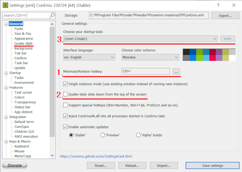This screenshot has width=242, height=172.
Task: Open the color scheme dropdown
Action: [x=150, y=57]
